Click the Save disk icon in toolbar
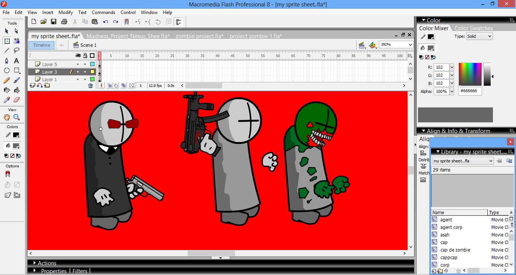The width and height of the screenshot is (516, 275). coord(54,22)
